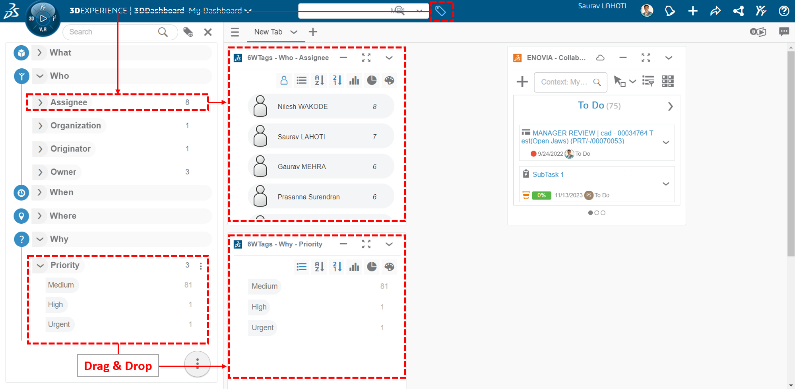Open color palette in Why - Priority widget
This screenshot has height=389, width=795.
coord(389,267)
